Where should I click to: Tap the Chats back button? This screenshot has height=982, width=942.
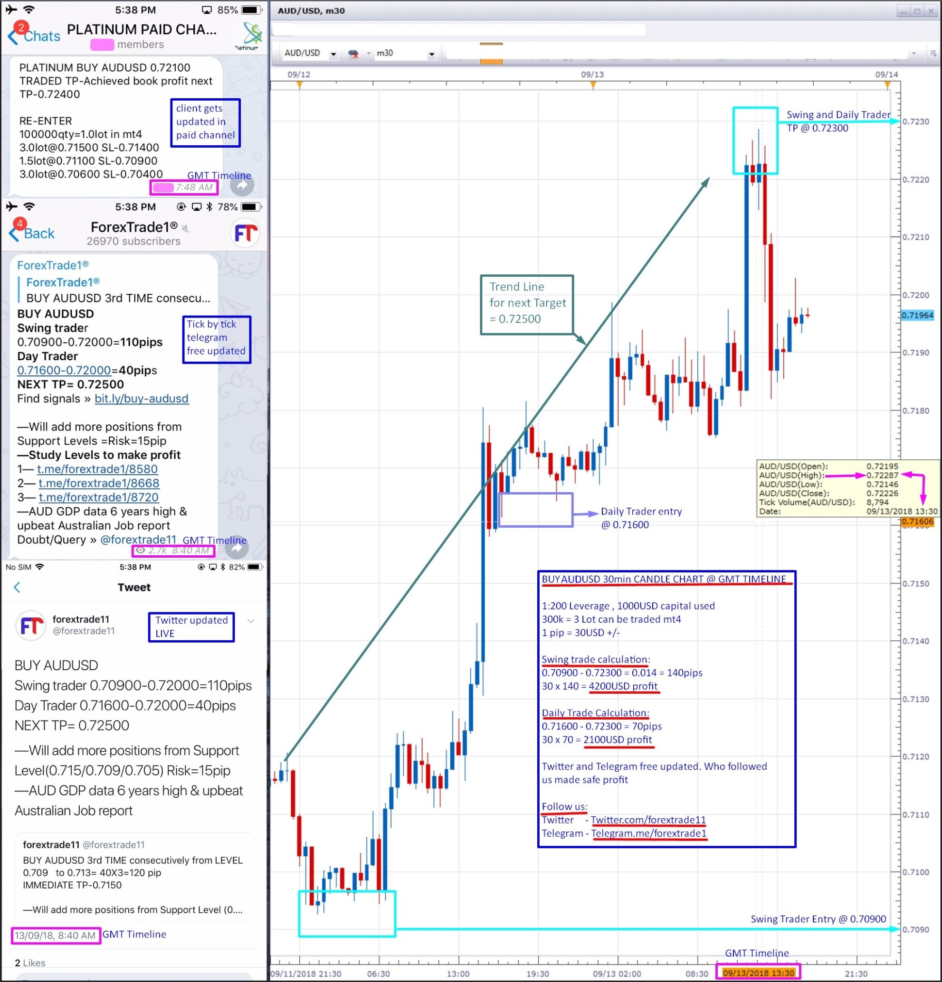(34, 36)
